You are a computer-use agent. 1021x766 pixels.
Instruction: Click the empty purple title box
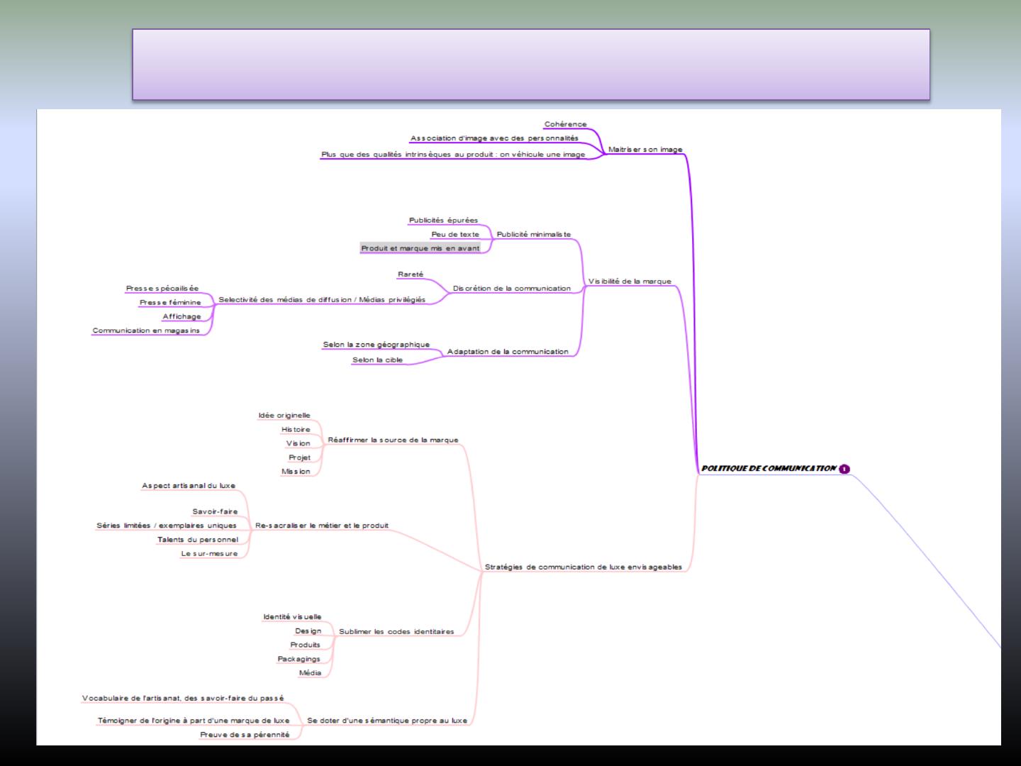click(530, 65)
